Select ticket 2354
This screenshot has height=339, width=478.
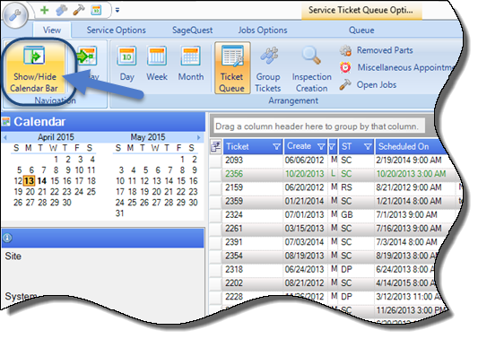coord(234,256)
